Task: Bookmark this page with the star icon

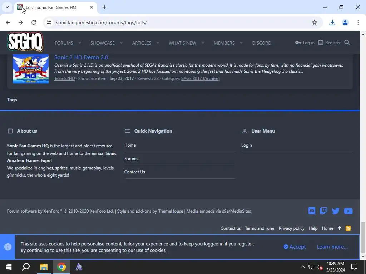Action: 315,22
